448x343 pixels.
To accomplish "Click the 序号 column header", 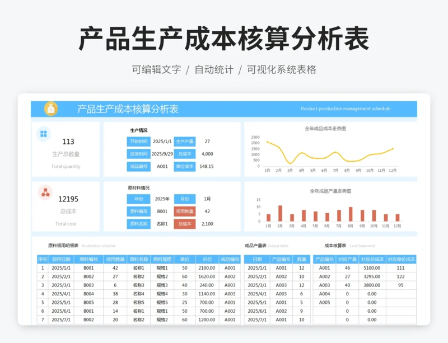I will pyautogui.click(x=43, y=259).
